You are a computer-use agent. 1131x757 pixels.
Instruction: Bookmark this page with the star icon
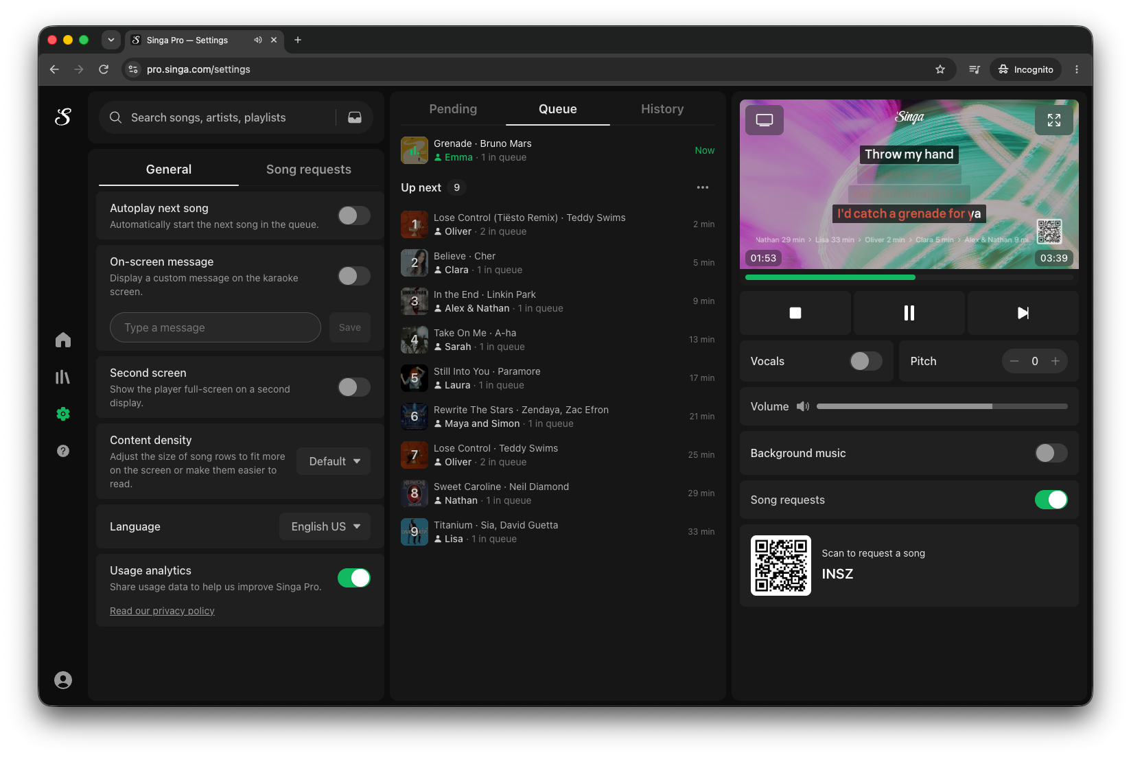940,69
